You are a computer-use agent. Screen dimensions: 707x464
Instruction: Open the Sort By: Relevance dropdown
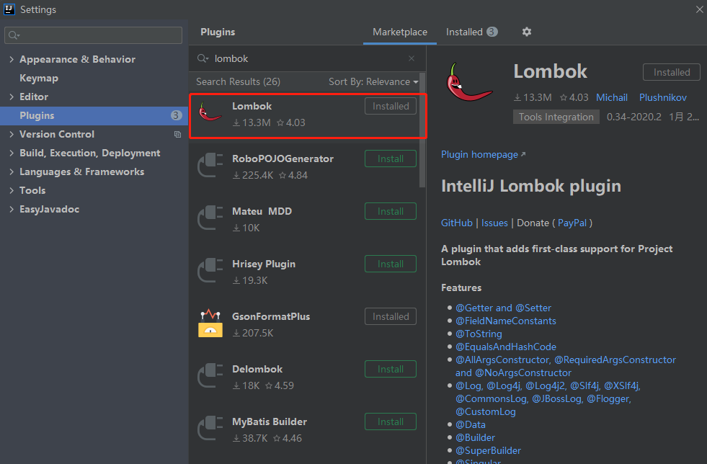[373, 81]
